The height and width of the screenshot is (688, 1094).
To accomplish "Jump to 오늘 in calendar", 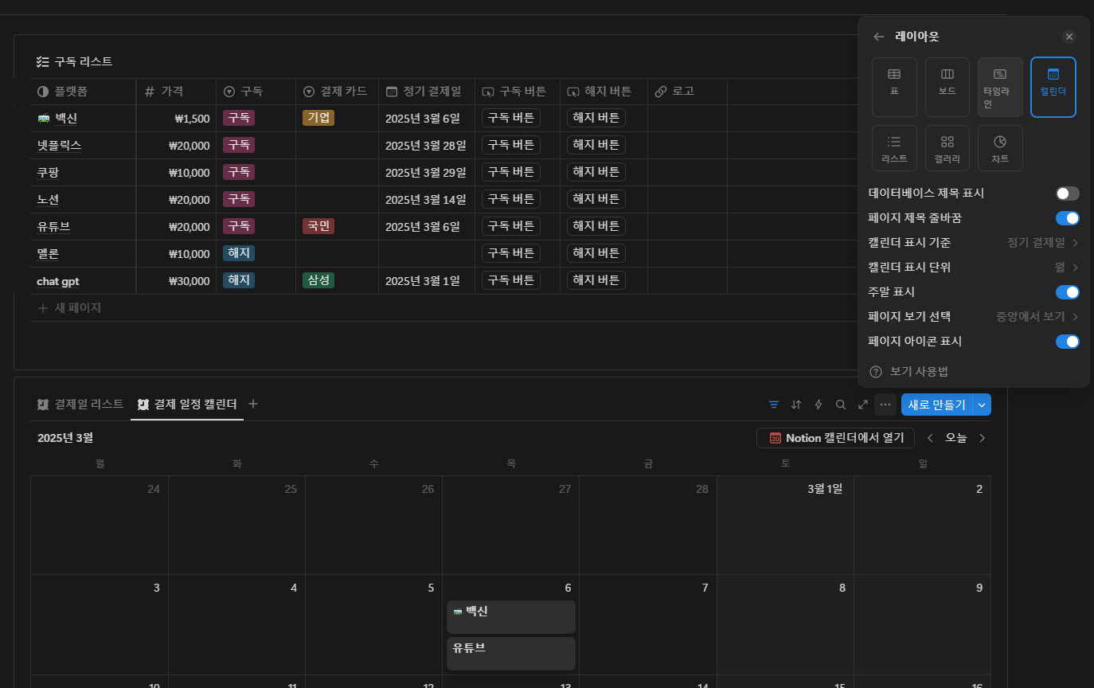I will tap(955, 438).
